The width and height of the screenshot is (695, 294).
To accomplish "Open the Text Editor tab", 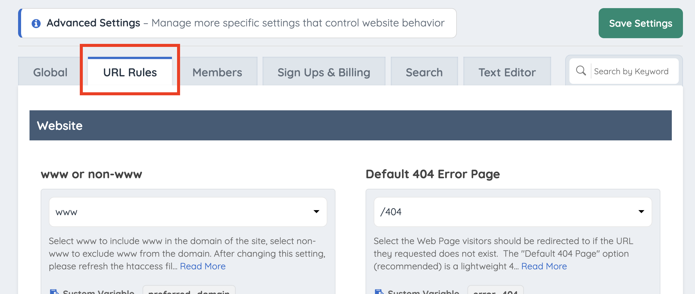I will [x=507, y=72].
